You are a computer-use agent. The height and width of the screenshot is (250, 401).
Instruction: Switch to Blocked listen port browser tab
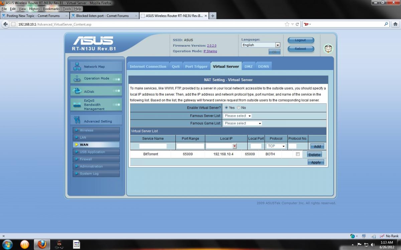[104, 16]
